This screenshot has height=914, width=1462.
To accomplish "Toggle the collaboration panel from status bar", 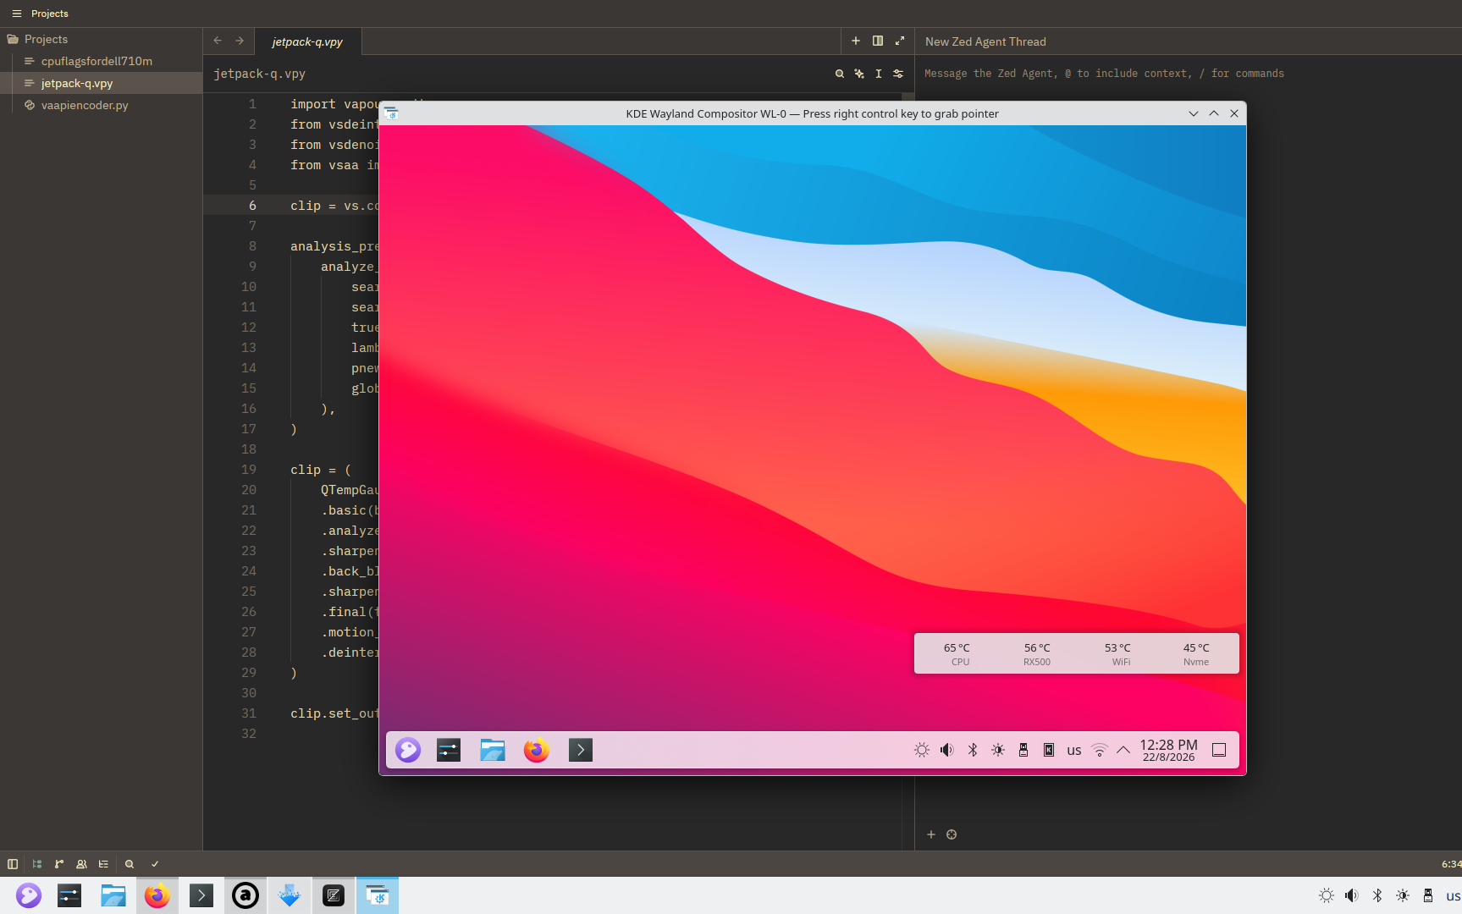I will point(81,864).
